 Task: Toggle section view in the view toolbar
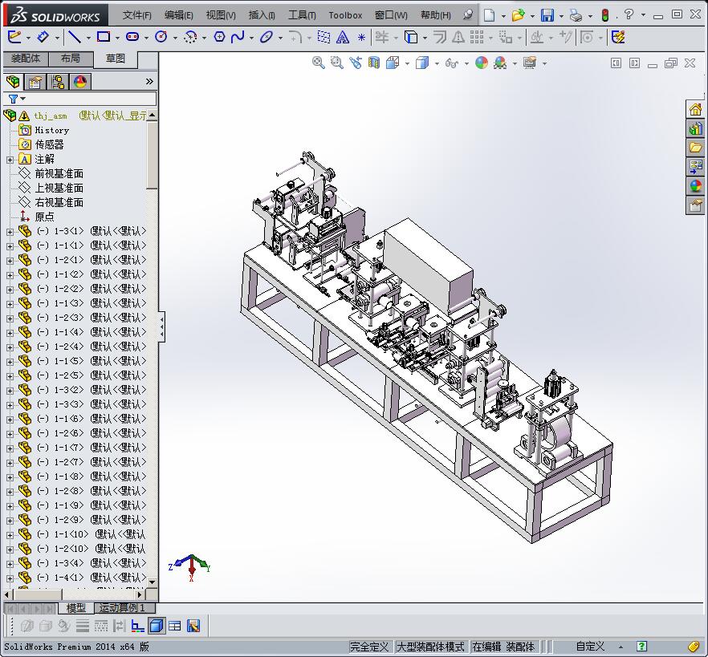374,63
